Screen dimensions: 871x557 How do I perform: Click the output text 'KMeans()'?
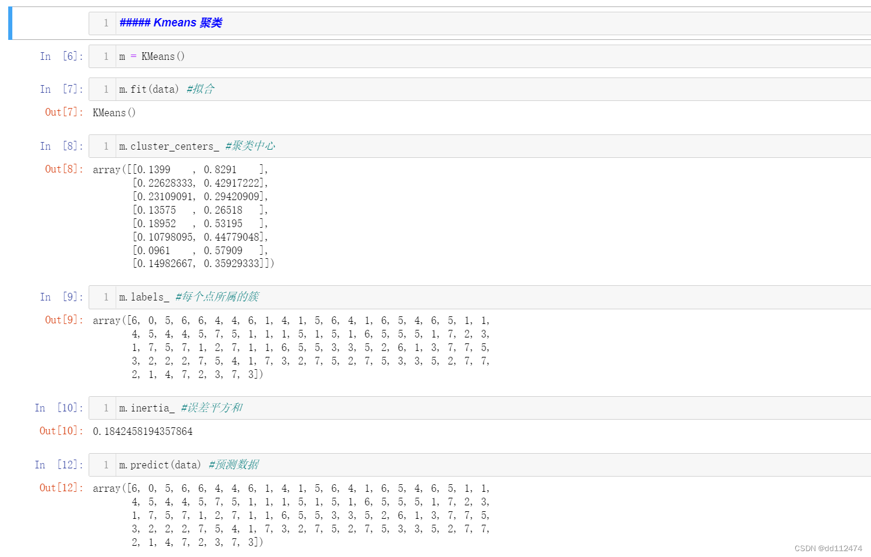point(114,113)
